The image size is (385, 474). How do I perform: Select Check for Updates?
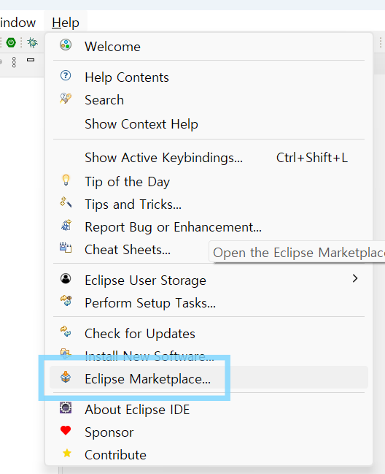click(209, 334)
